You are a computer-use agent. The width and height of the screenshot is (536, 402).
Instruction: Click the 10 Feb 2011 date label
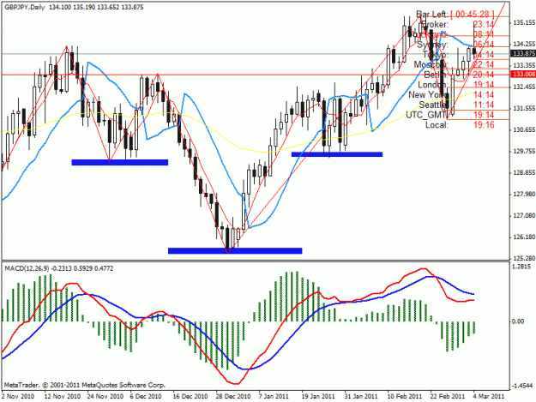pos(405,396)
